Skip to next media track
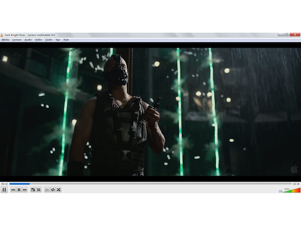Viewport: 301px width, 226px height. click(x=25, y=190)
